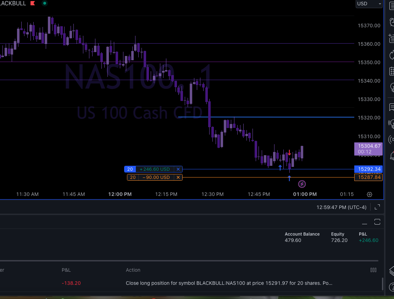
Task: Expand the chart area with the fullscreen arrow
Action: coord(377,207)
